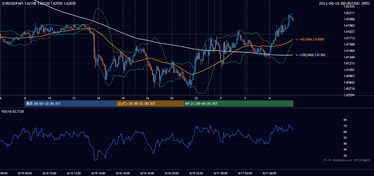
Task: Click price level 1.40594 on the axis
Action: click(349, 95)
